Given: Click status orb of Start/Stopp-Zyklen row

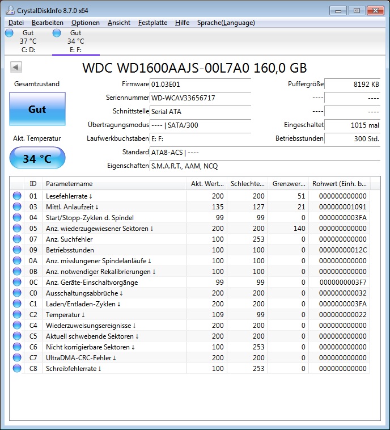Looking at the screenshot, I should [17, 217].
